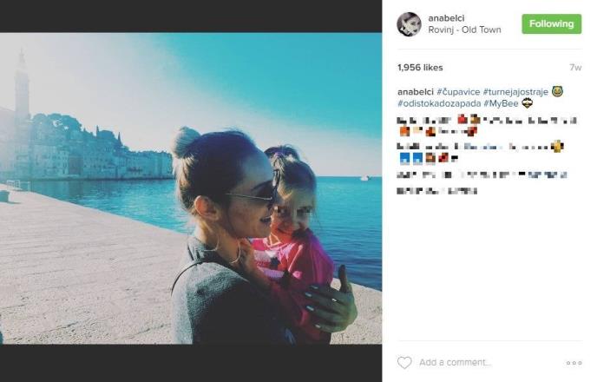Open the three-dot more options menu

coord(574,363)
